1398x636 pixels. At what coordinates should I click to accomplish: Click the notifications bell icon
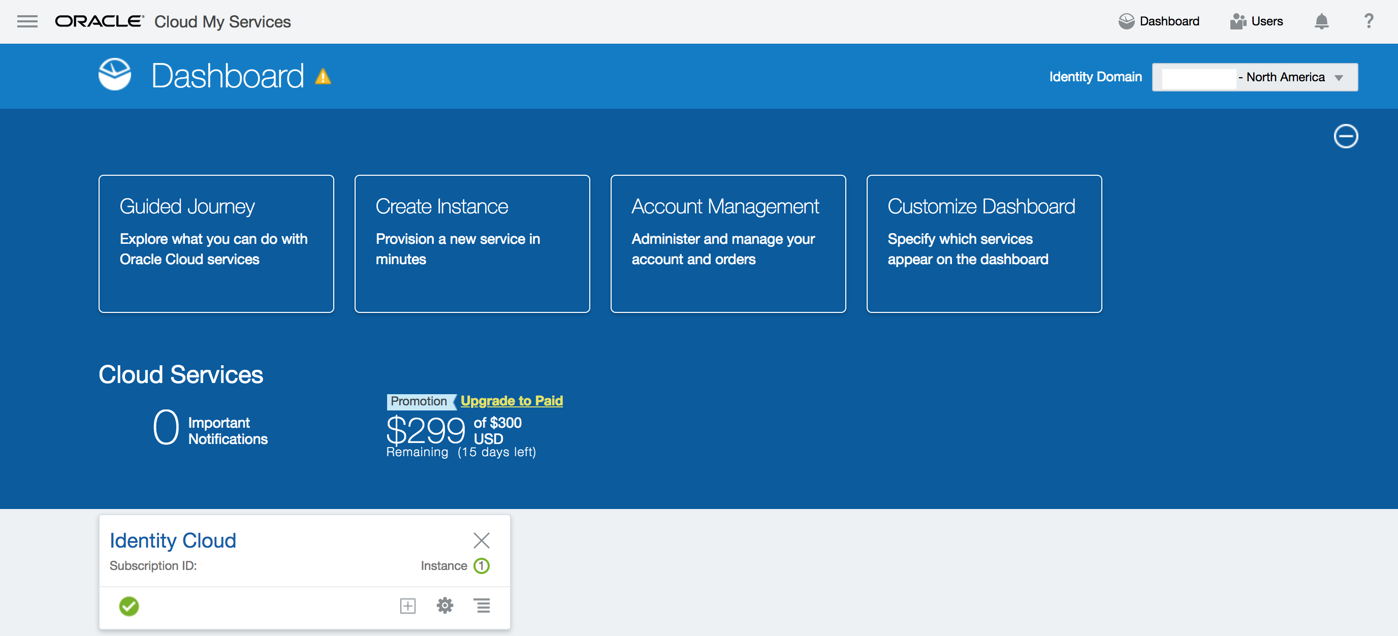point(1321,21)
